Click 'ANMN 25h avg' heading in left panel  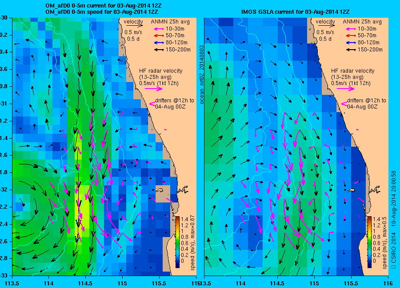click(170, 22)
